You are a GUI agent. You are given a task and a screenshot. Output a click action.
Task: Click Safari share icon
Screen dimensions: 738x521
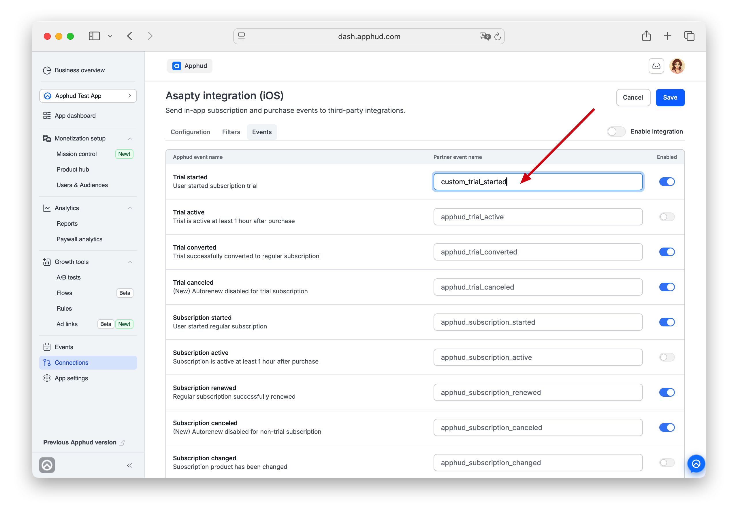pos(646,36)
